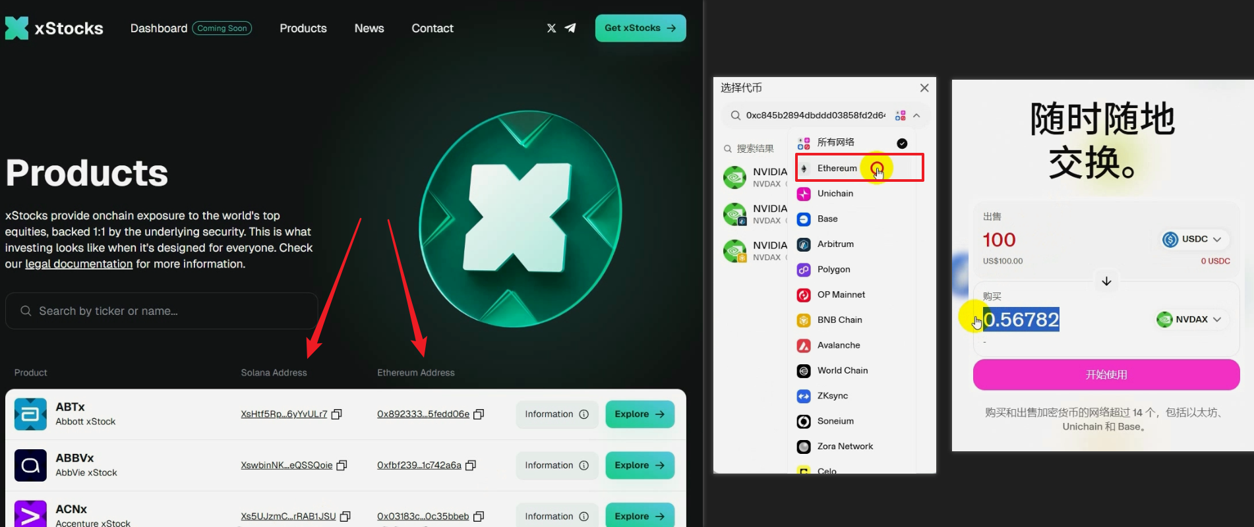Open the Telegram social icon

point(570,28)
